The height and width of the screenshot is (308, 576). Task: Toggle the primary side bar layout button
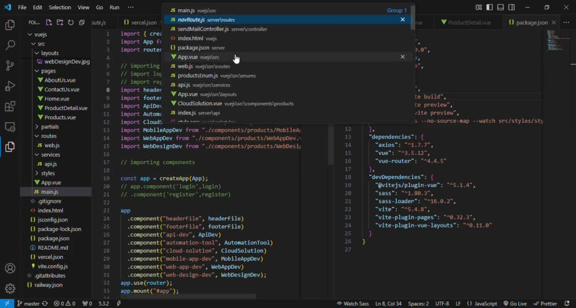pyautogui.click(x=489, y=7)
